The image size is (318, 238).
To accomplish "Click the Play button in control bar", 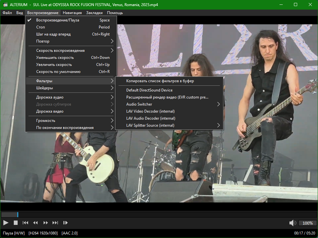I will coord(6,223).
